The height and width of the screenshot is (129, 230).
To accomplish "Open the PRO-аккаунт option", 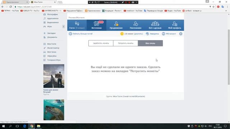I will (x=169, y=34).
